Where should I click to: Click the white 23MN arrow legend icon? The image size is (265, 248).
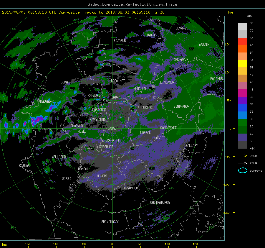coord(243,163)
